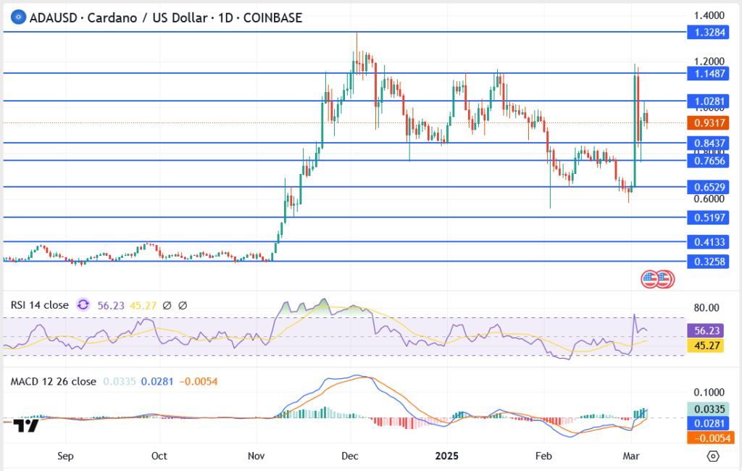742x471 pixels.
Task: Click the purple RSI refresh icon
Action: coord(83,305)
